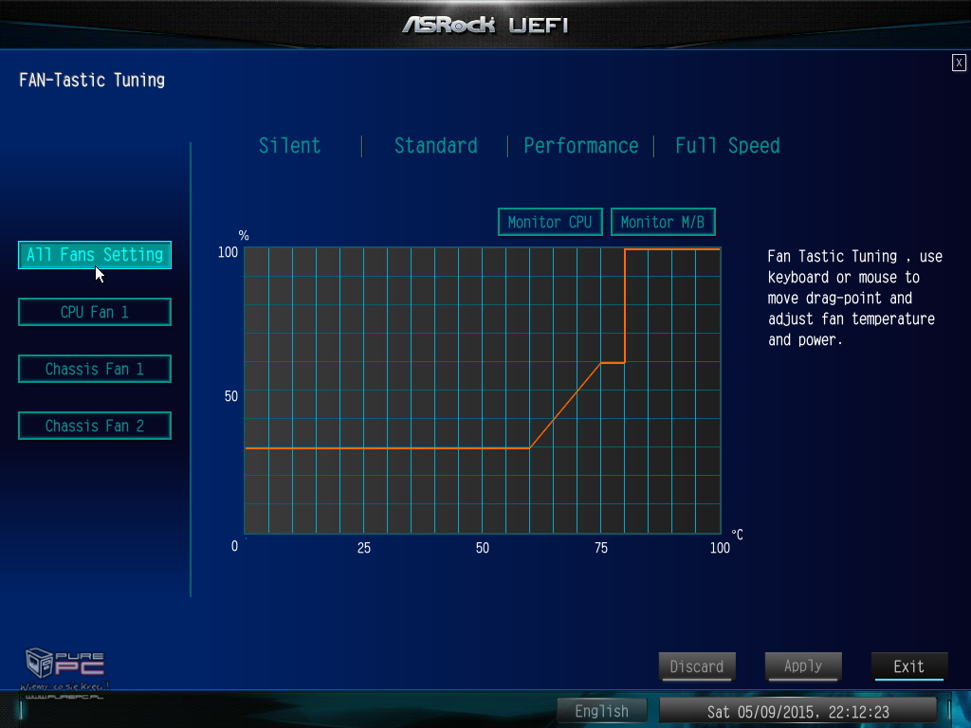The height and width of the screenshot is (728, 971).
Task: Select the Performance fan profile
Action: (x=581, y=145)
